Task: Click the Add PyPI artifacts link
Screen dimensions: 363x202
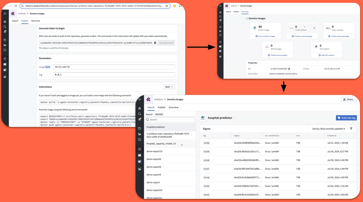Action: 326,55
